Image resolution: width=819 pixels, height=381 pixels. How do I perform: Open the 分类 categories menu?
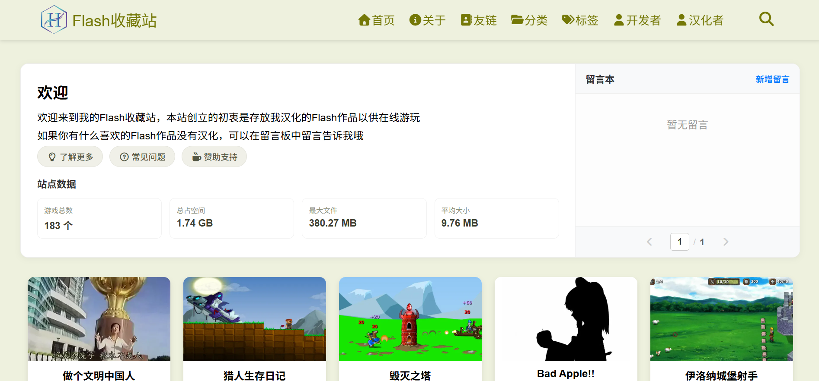point(529,20)
